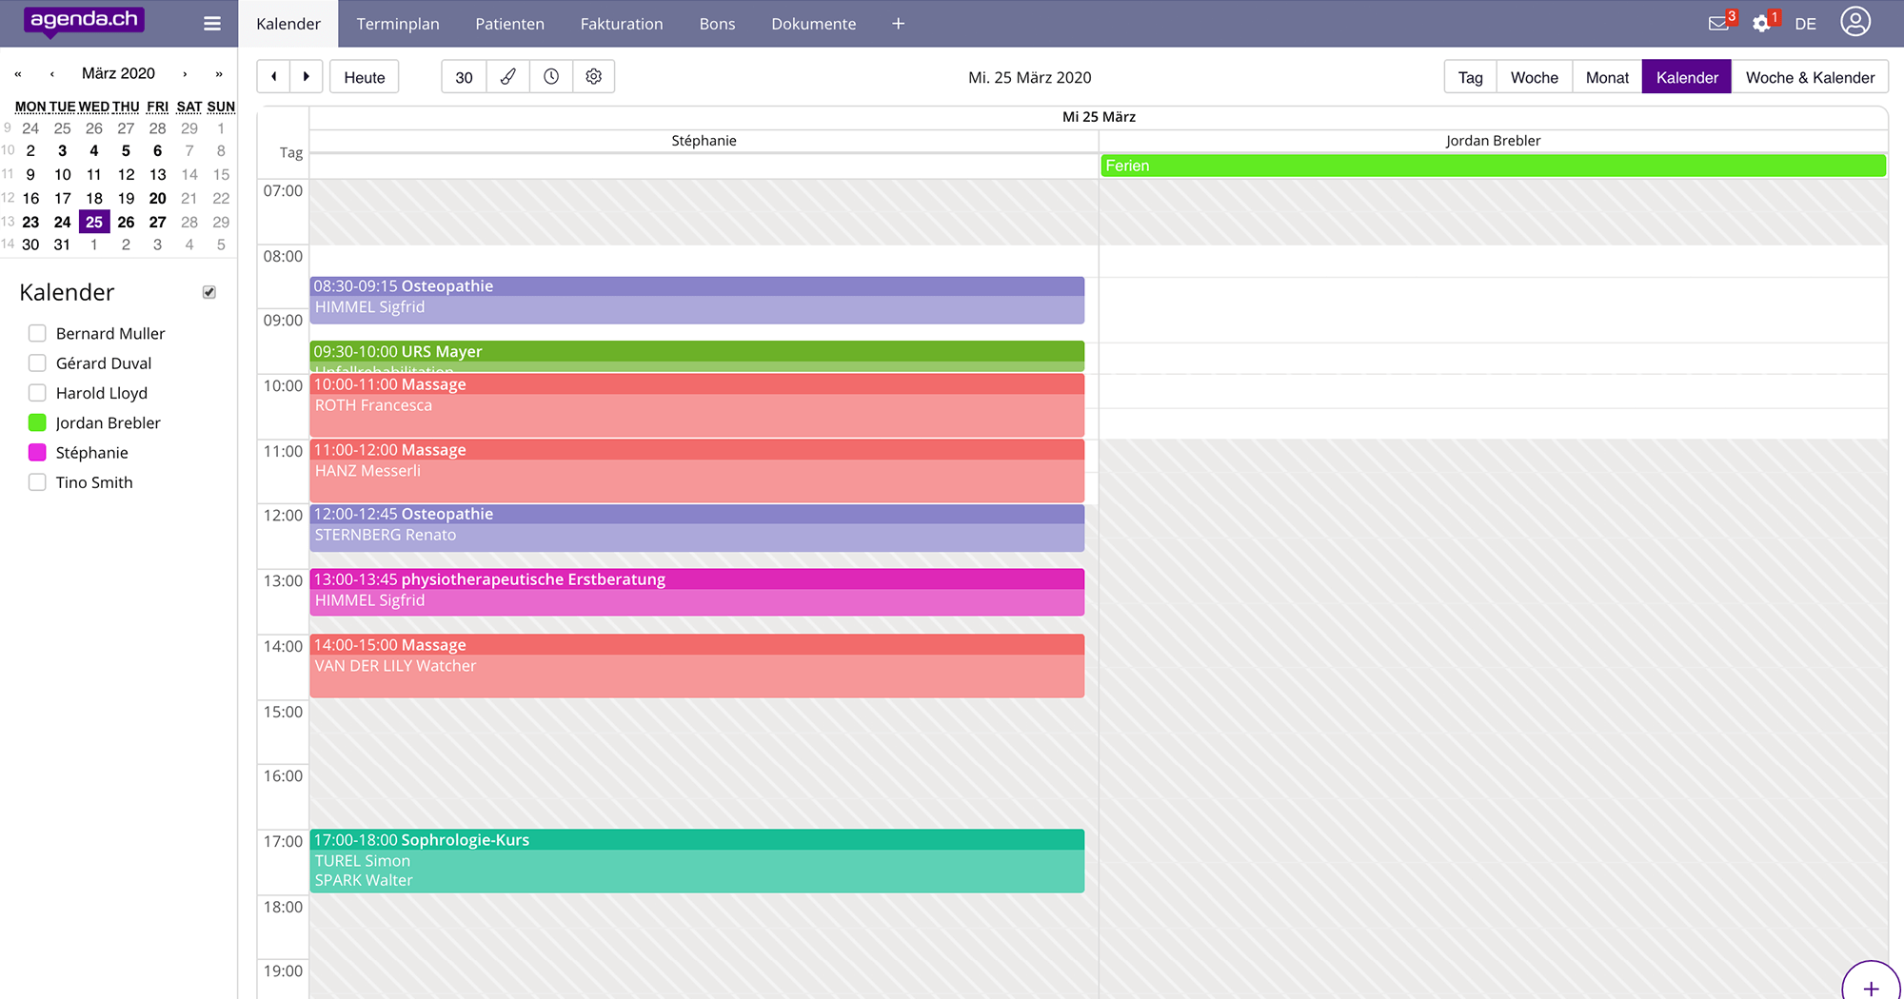Open the hamburger sidebar menu

(212, 24)
